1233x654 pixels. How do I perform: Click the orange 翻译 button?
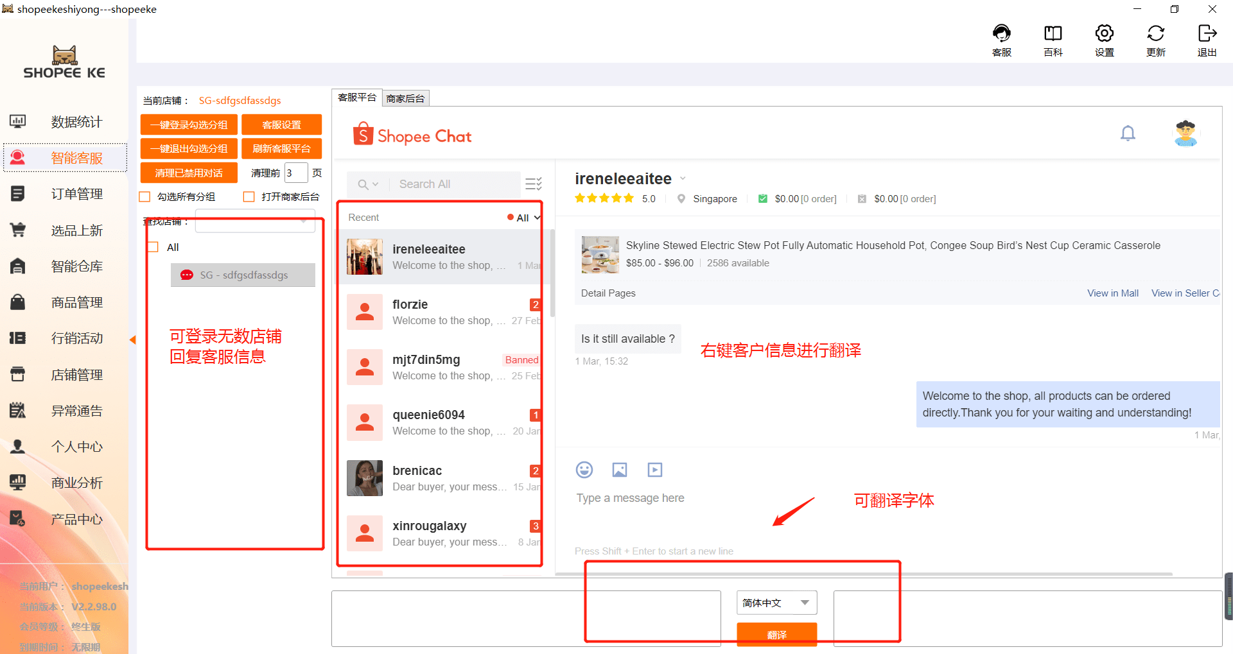[x=776, y=634]
